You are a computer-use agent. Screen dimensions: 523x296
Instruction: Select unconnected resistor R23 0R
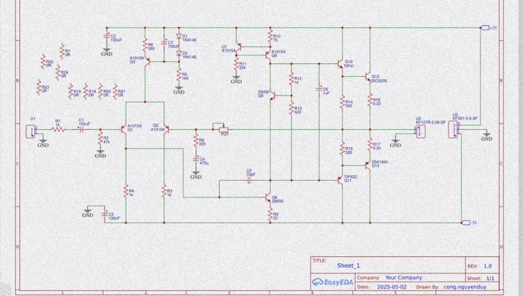[39, 87]
